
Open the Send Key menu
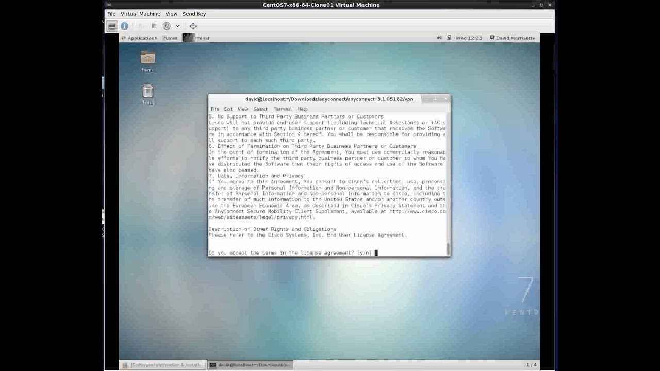(194, 14)
